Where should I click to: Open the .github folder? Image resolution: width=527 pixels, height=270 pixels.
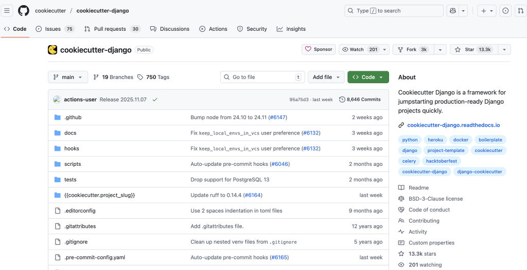point(73,118)
